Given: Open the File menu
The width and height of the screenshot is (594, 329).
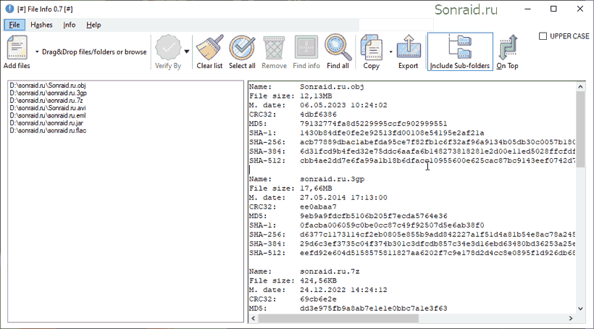Looking at the screenshot, I should (14, 25).
